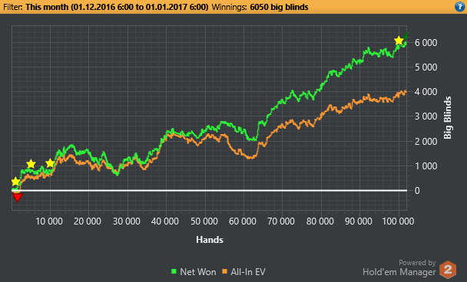This screenshot has width=467, height=282.
Task: Click the 'Big Blinds' y-axis title
Action: (448, 118)
